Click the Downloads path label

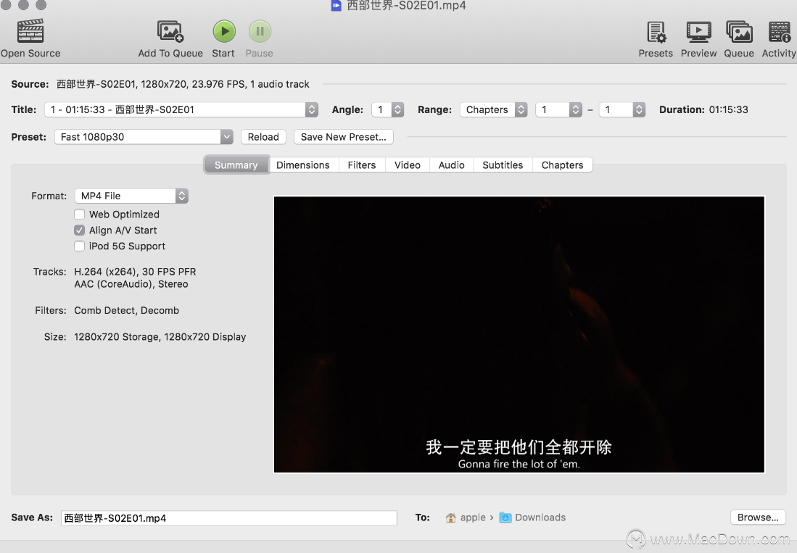pyautogui.click(x=540, y=517)
